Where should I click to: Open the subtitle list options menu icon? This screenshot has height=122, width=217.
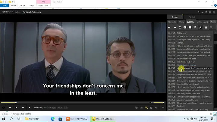206,27
